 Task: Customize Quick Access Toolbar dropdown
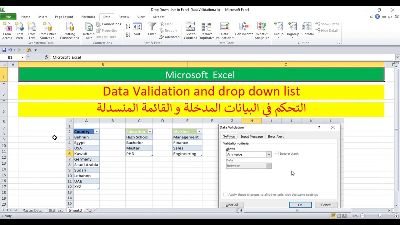click(35, 50)
